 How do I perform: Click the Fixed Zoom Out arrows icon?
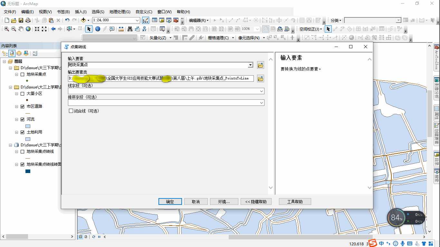click(44, 29)
